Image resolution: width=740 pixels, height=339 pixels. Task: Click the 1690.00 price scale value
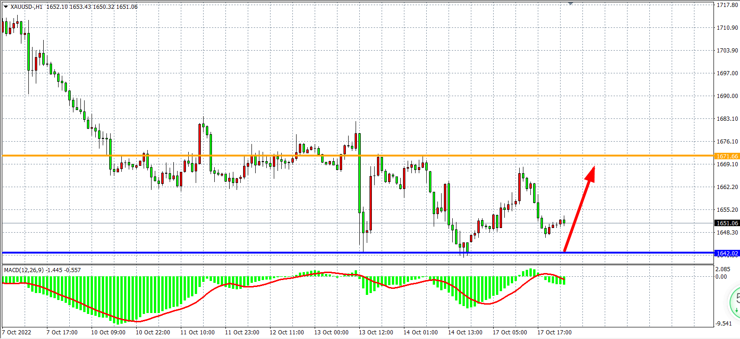727,96
